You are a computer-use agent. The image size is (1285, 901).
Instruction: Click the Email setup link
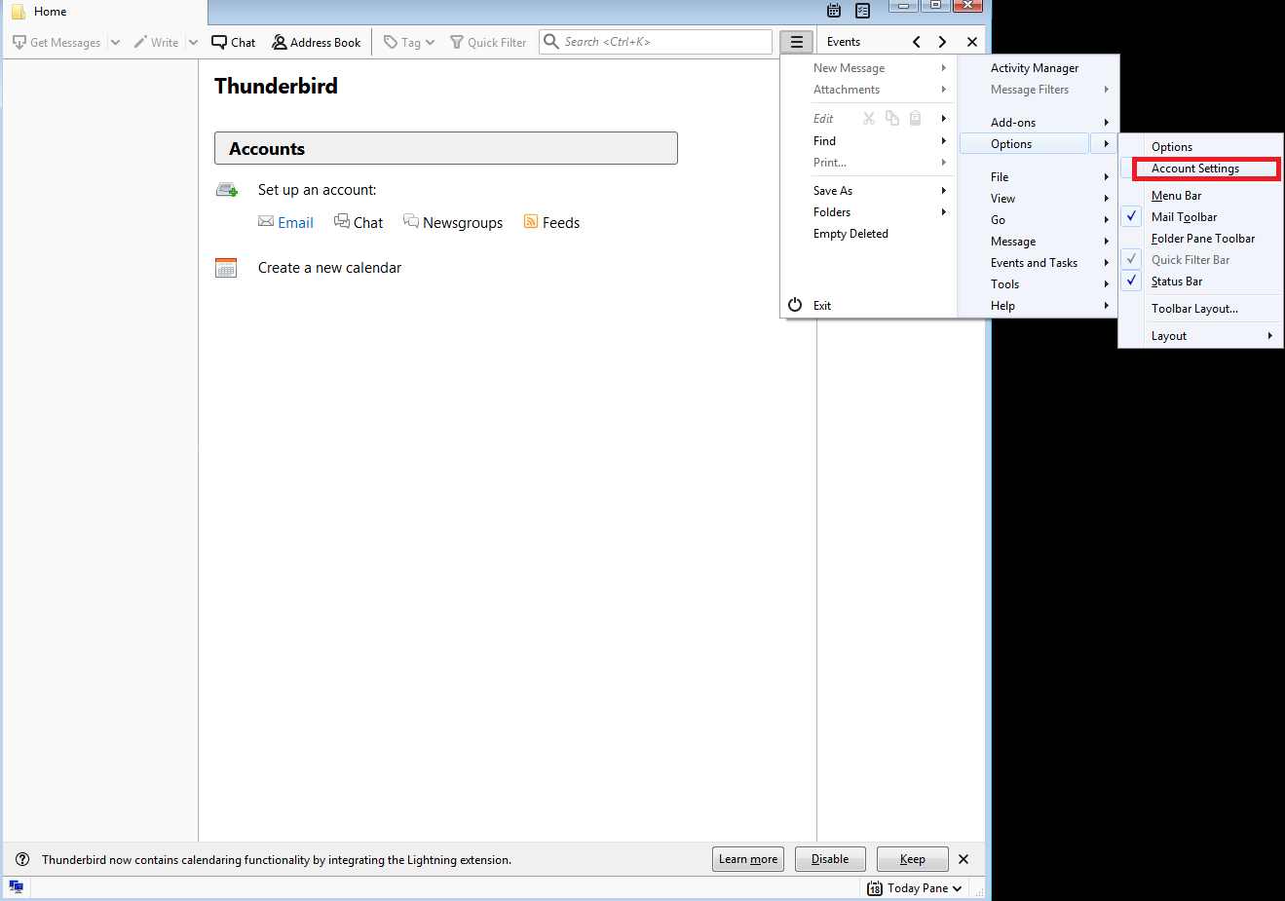pyautogui.click(x=295, y=223)
